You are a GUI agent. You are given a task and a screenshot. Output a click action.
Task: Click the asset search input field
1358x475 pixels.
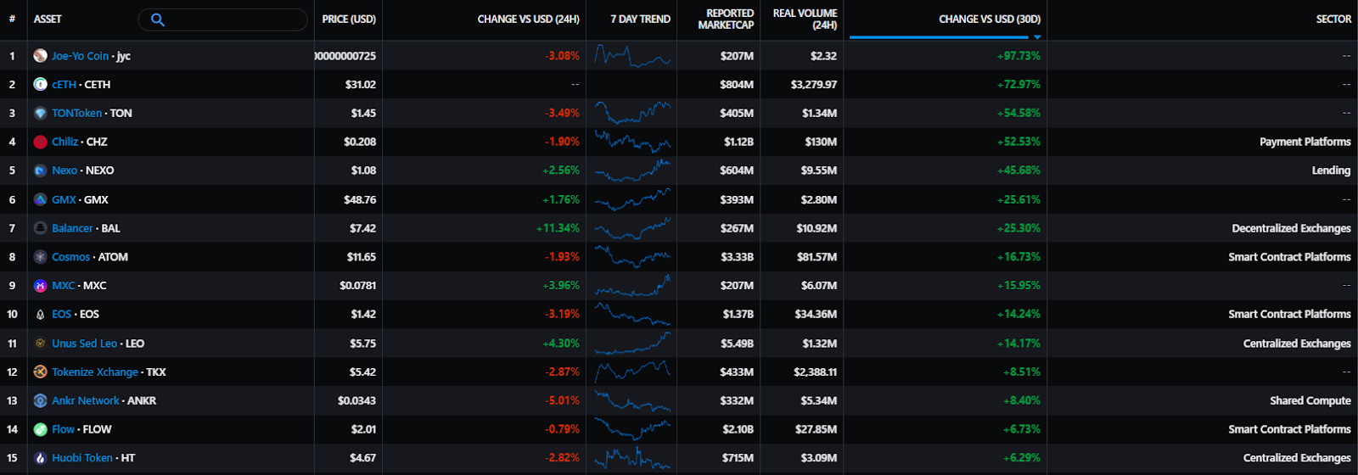[233, 20]
